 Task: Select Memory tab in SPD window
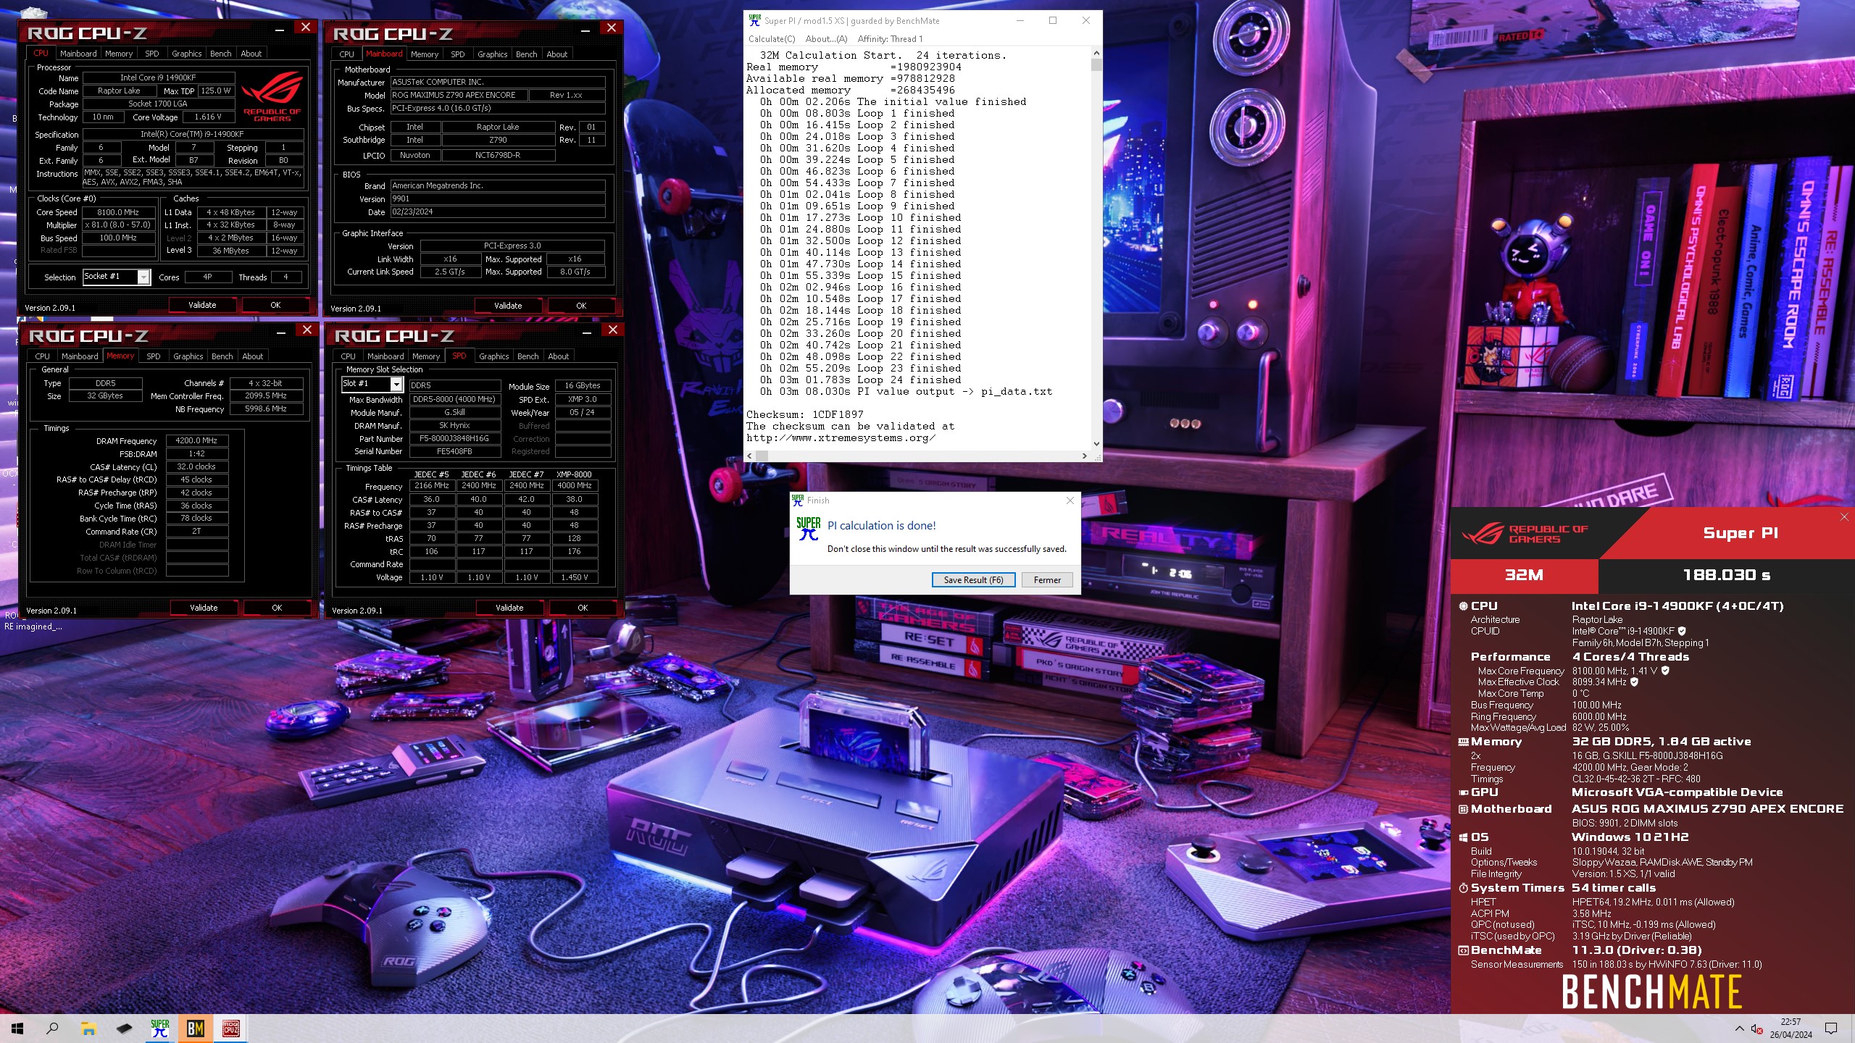click(426, 356)
